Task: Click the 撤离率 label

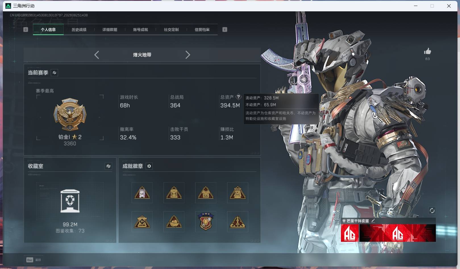Action: tap(127, 129)
